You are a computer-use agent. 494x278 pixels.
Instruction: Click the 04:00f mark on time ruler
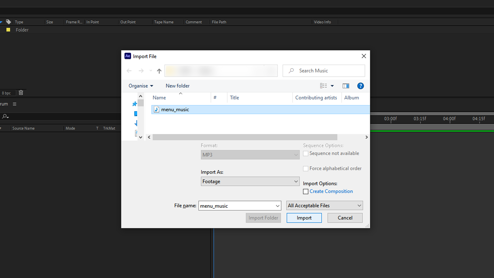pos(449,119)
